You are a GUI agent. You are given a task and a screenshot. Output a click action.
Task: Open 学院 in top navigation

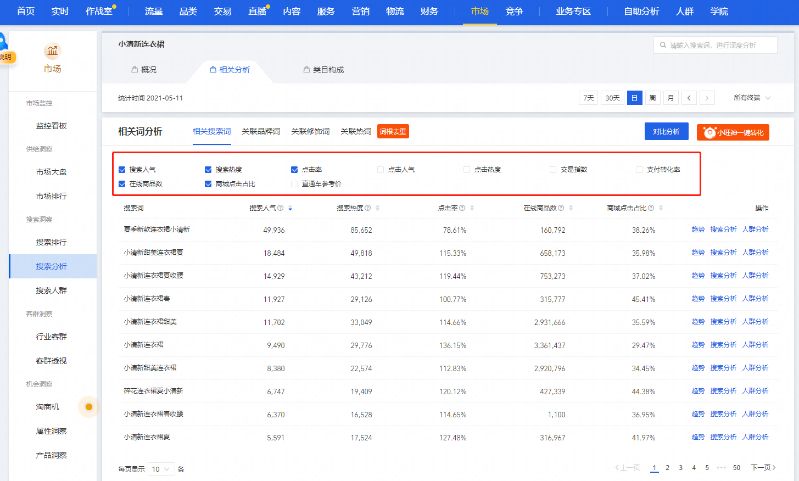[719, 12]
